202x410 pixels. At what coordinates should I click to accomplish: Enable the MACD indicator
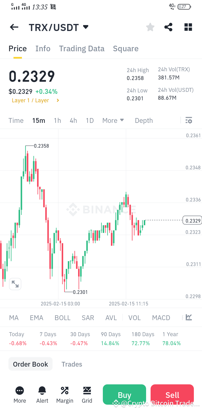pos(161,318)
